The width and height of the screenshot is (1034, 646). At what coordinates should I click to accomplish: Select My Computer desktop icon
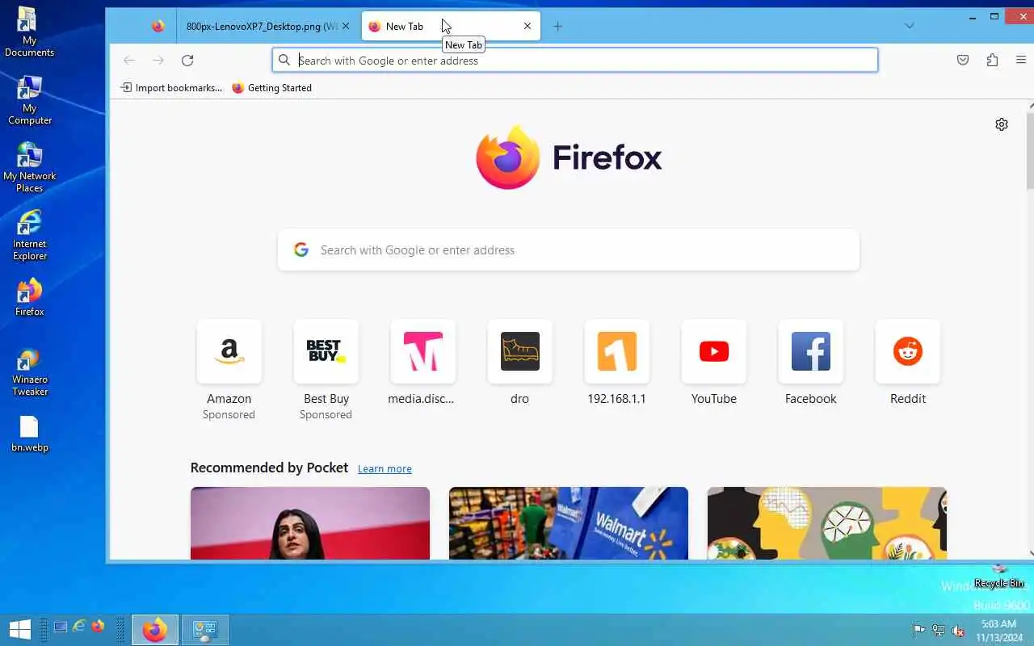coord(29,101)
